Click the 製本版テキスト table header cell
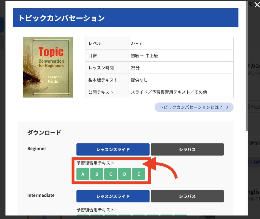The image size is (260, 219). (107, 80)
